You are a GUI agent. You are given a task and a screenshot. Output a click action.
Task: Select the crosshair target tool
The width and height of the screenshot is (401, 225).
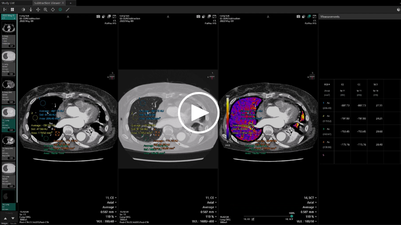click(x=53, y=9)
